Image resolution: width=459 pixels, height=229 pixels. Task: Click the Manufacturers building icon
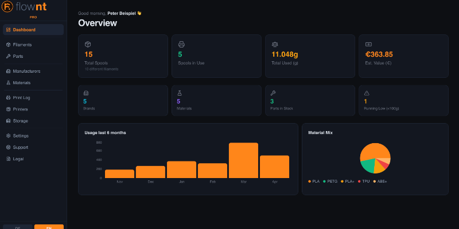[8, 71]
